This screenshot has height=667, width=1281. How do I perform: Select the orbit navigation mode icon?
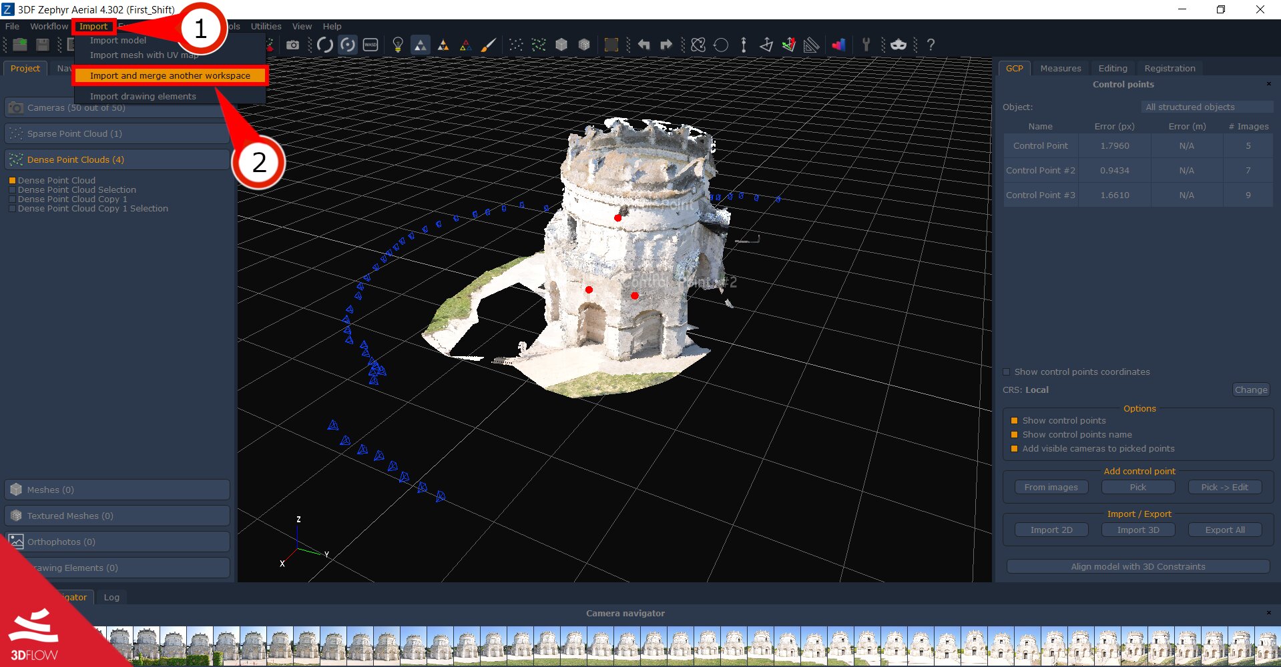[x=325, y=45]
